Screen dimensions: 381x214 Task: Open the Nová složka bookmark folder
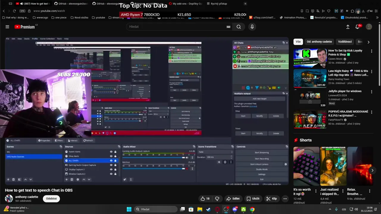[79, 18]
